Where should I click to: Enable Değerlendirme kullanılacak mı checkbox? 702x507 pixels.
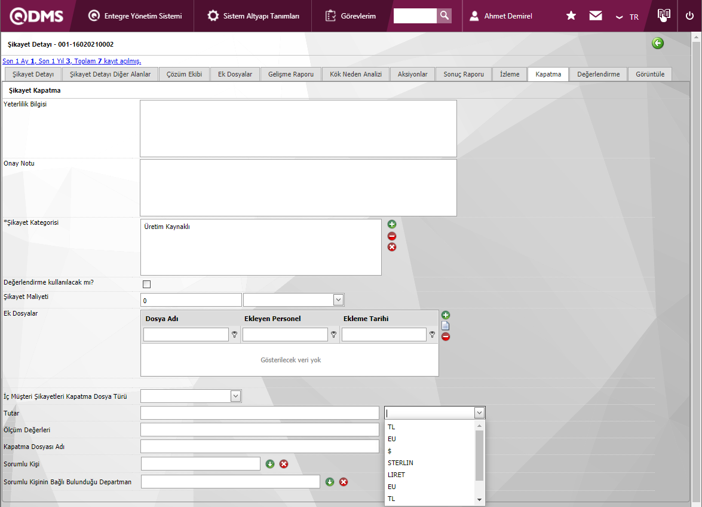coord(146,284)
